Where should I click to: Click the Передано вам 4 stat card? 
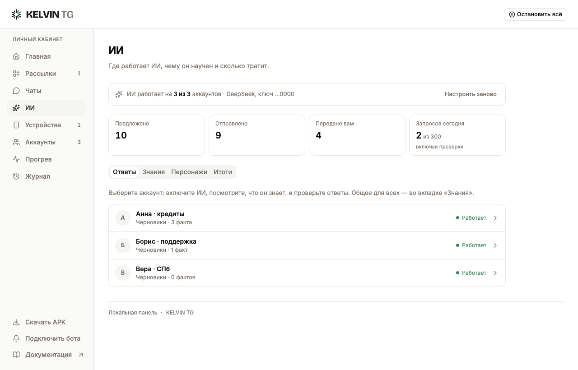[357, 135]
